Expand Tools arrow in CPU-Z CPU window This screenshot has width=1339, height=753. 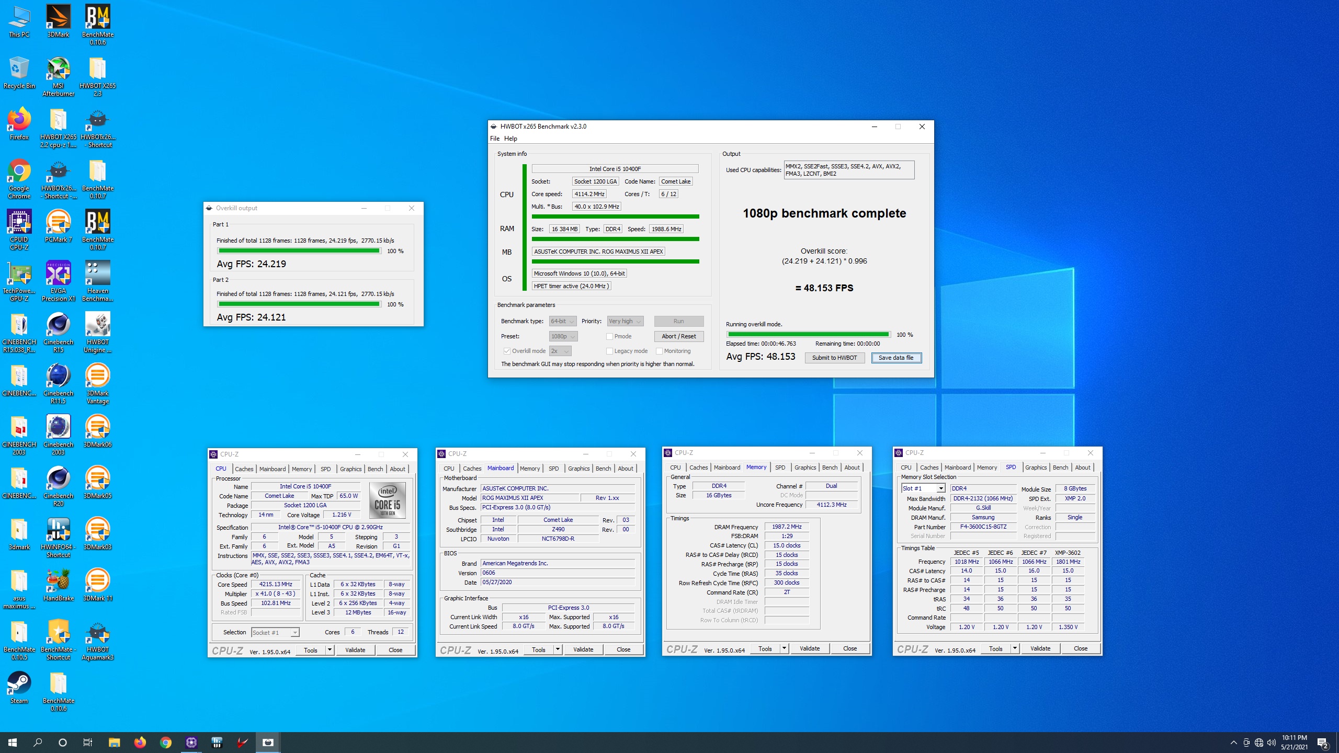[330, 650]
